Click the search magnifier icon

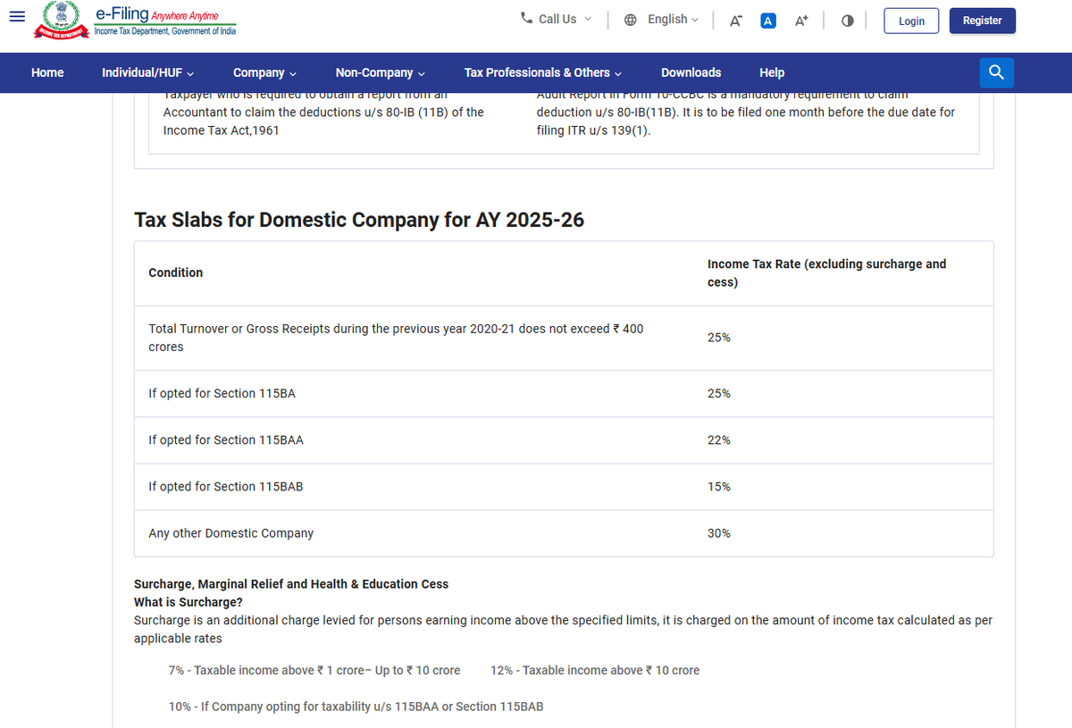[x=997, y=72]
